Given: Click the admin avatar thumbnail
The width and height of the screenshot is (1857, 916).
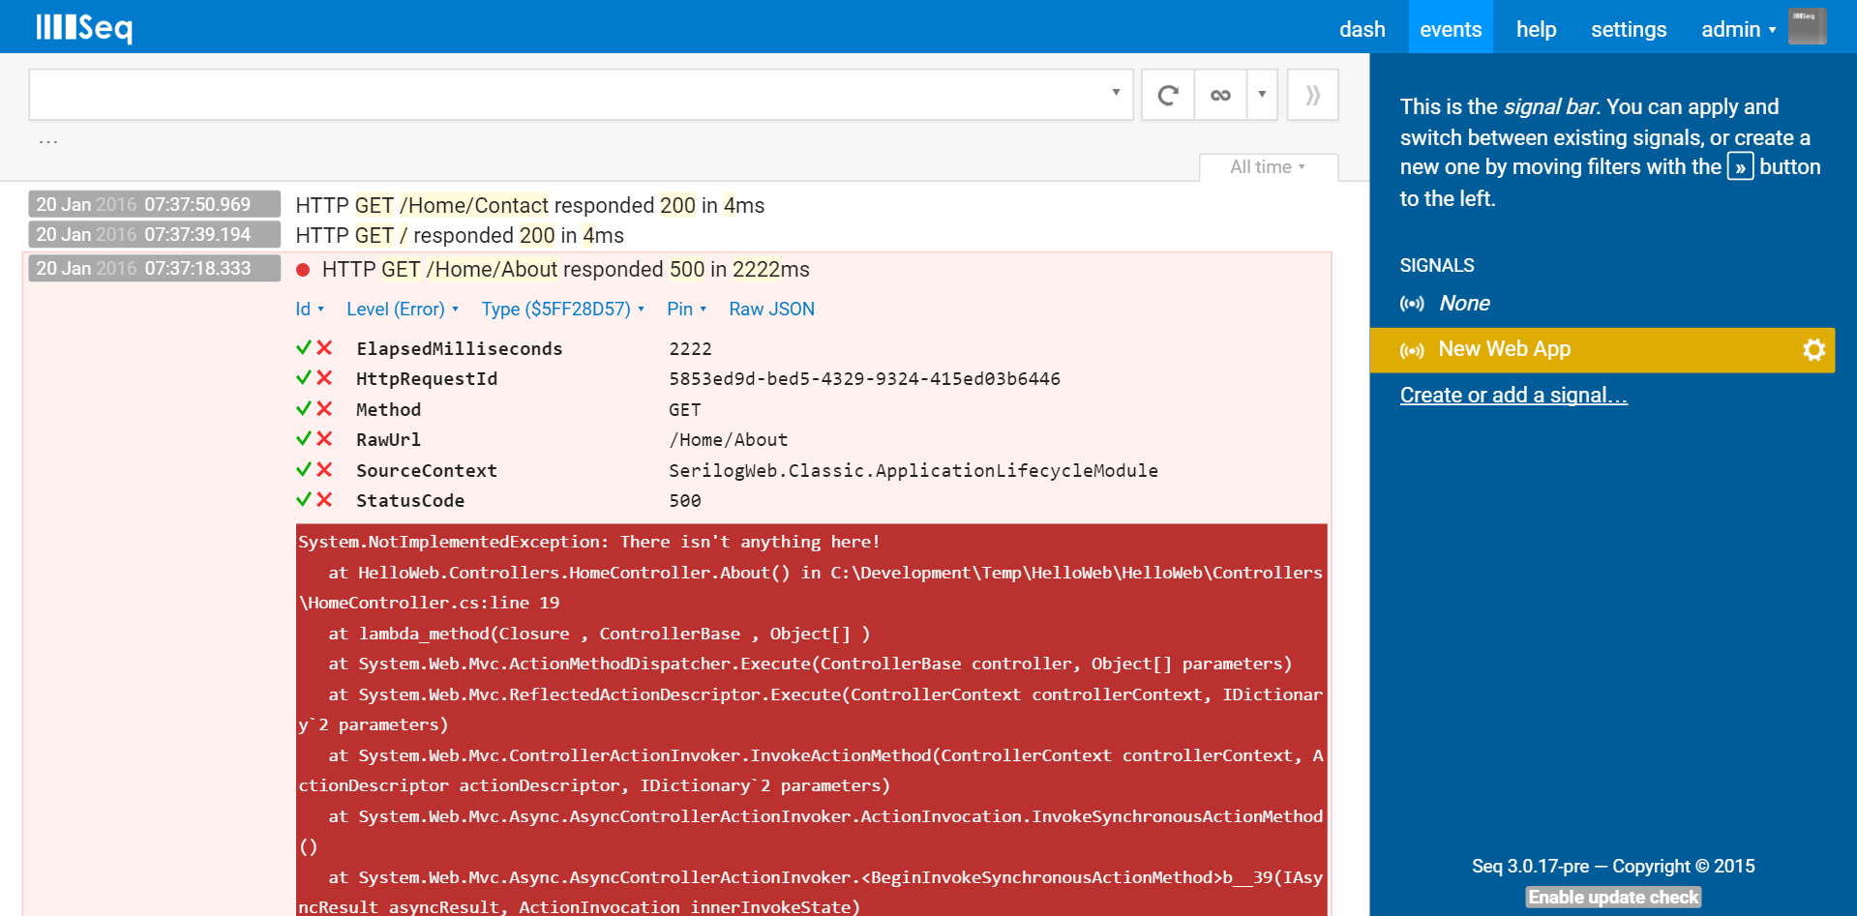Looking at the screenshot, I should [1807, 26].
